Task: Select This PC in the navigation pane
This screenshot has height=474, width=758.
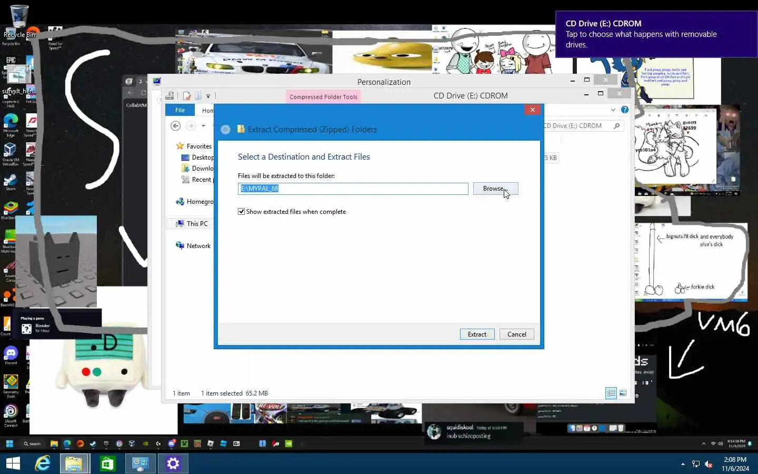Action: click(x=192, y=223)
